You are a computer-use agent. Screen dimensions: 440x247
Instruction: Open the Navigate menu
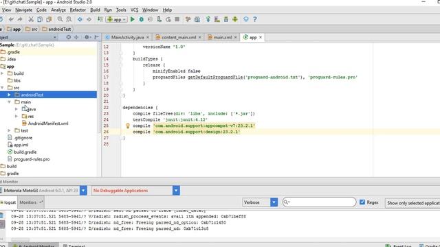click(x=23, y=10)
